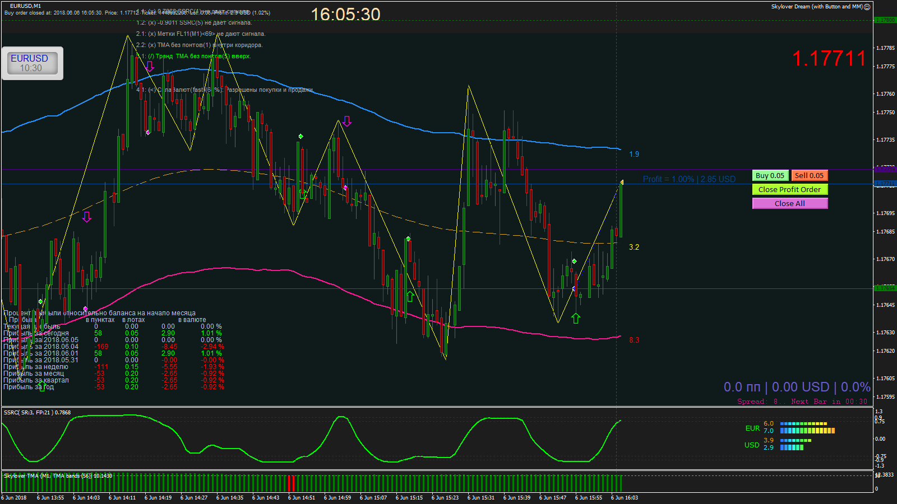Click the smiley face icon beside Skylover Dream
Viewport: 897px width, 504px height.
click(x=867, y=7)
